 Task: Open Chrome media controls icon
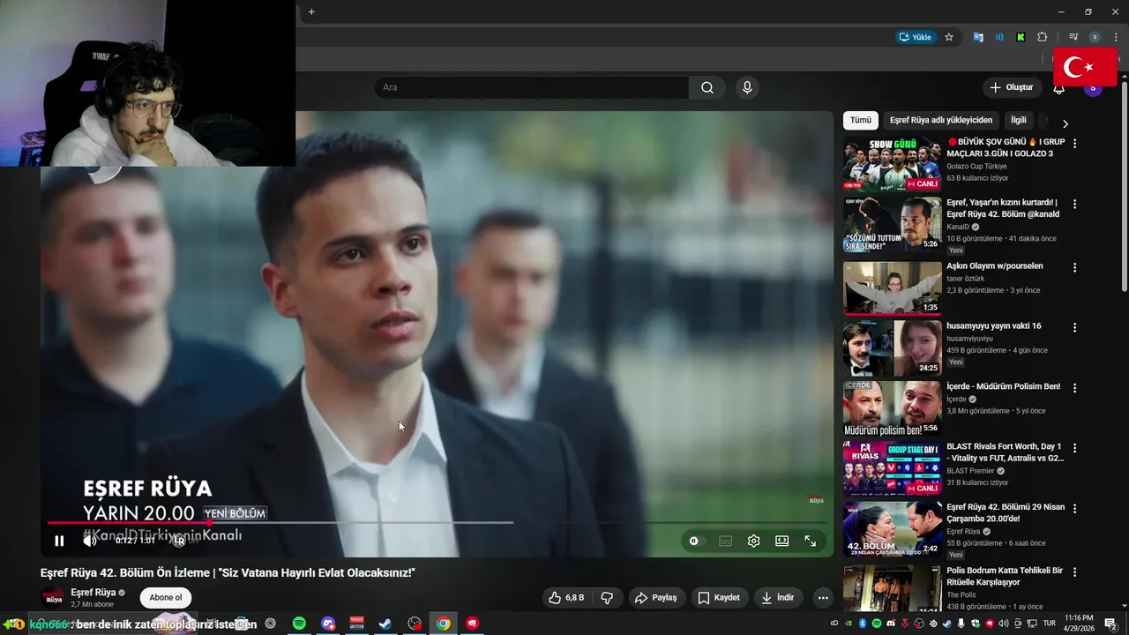click(x=1073, y=37)
